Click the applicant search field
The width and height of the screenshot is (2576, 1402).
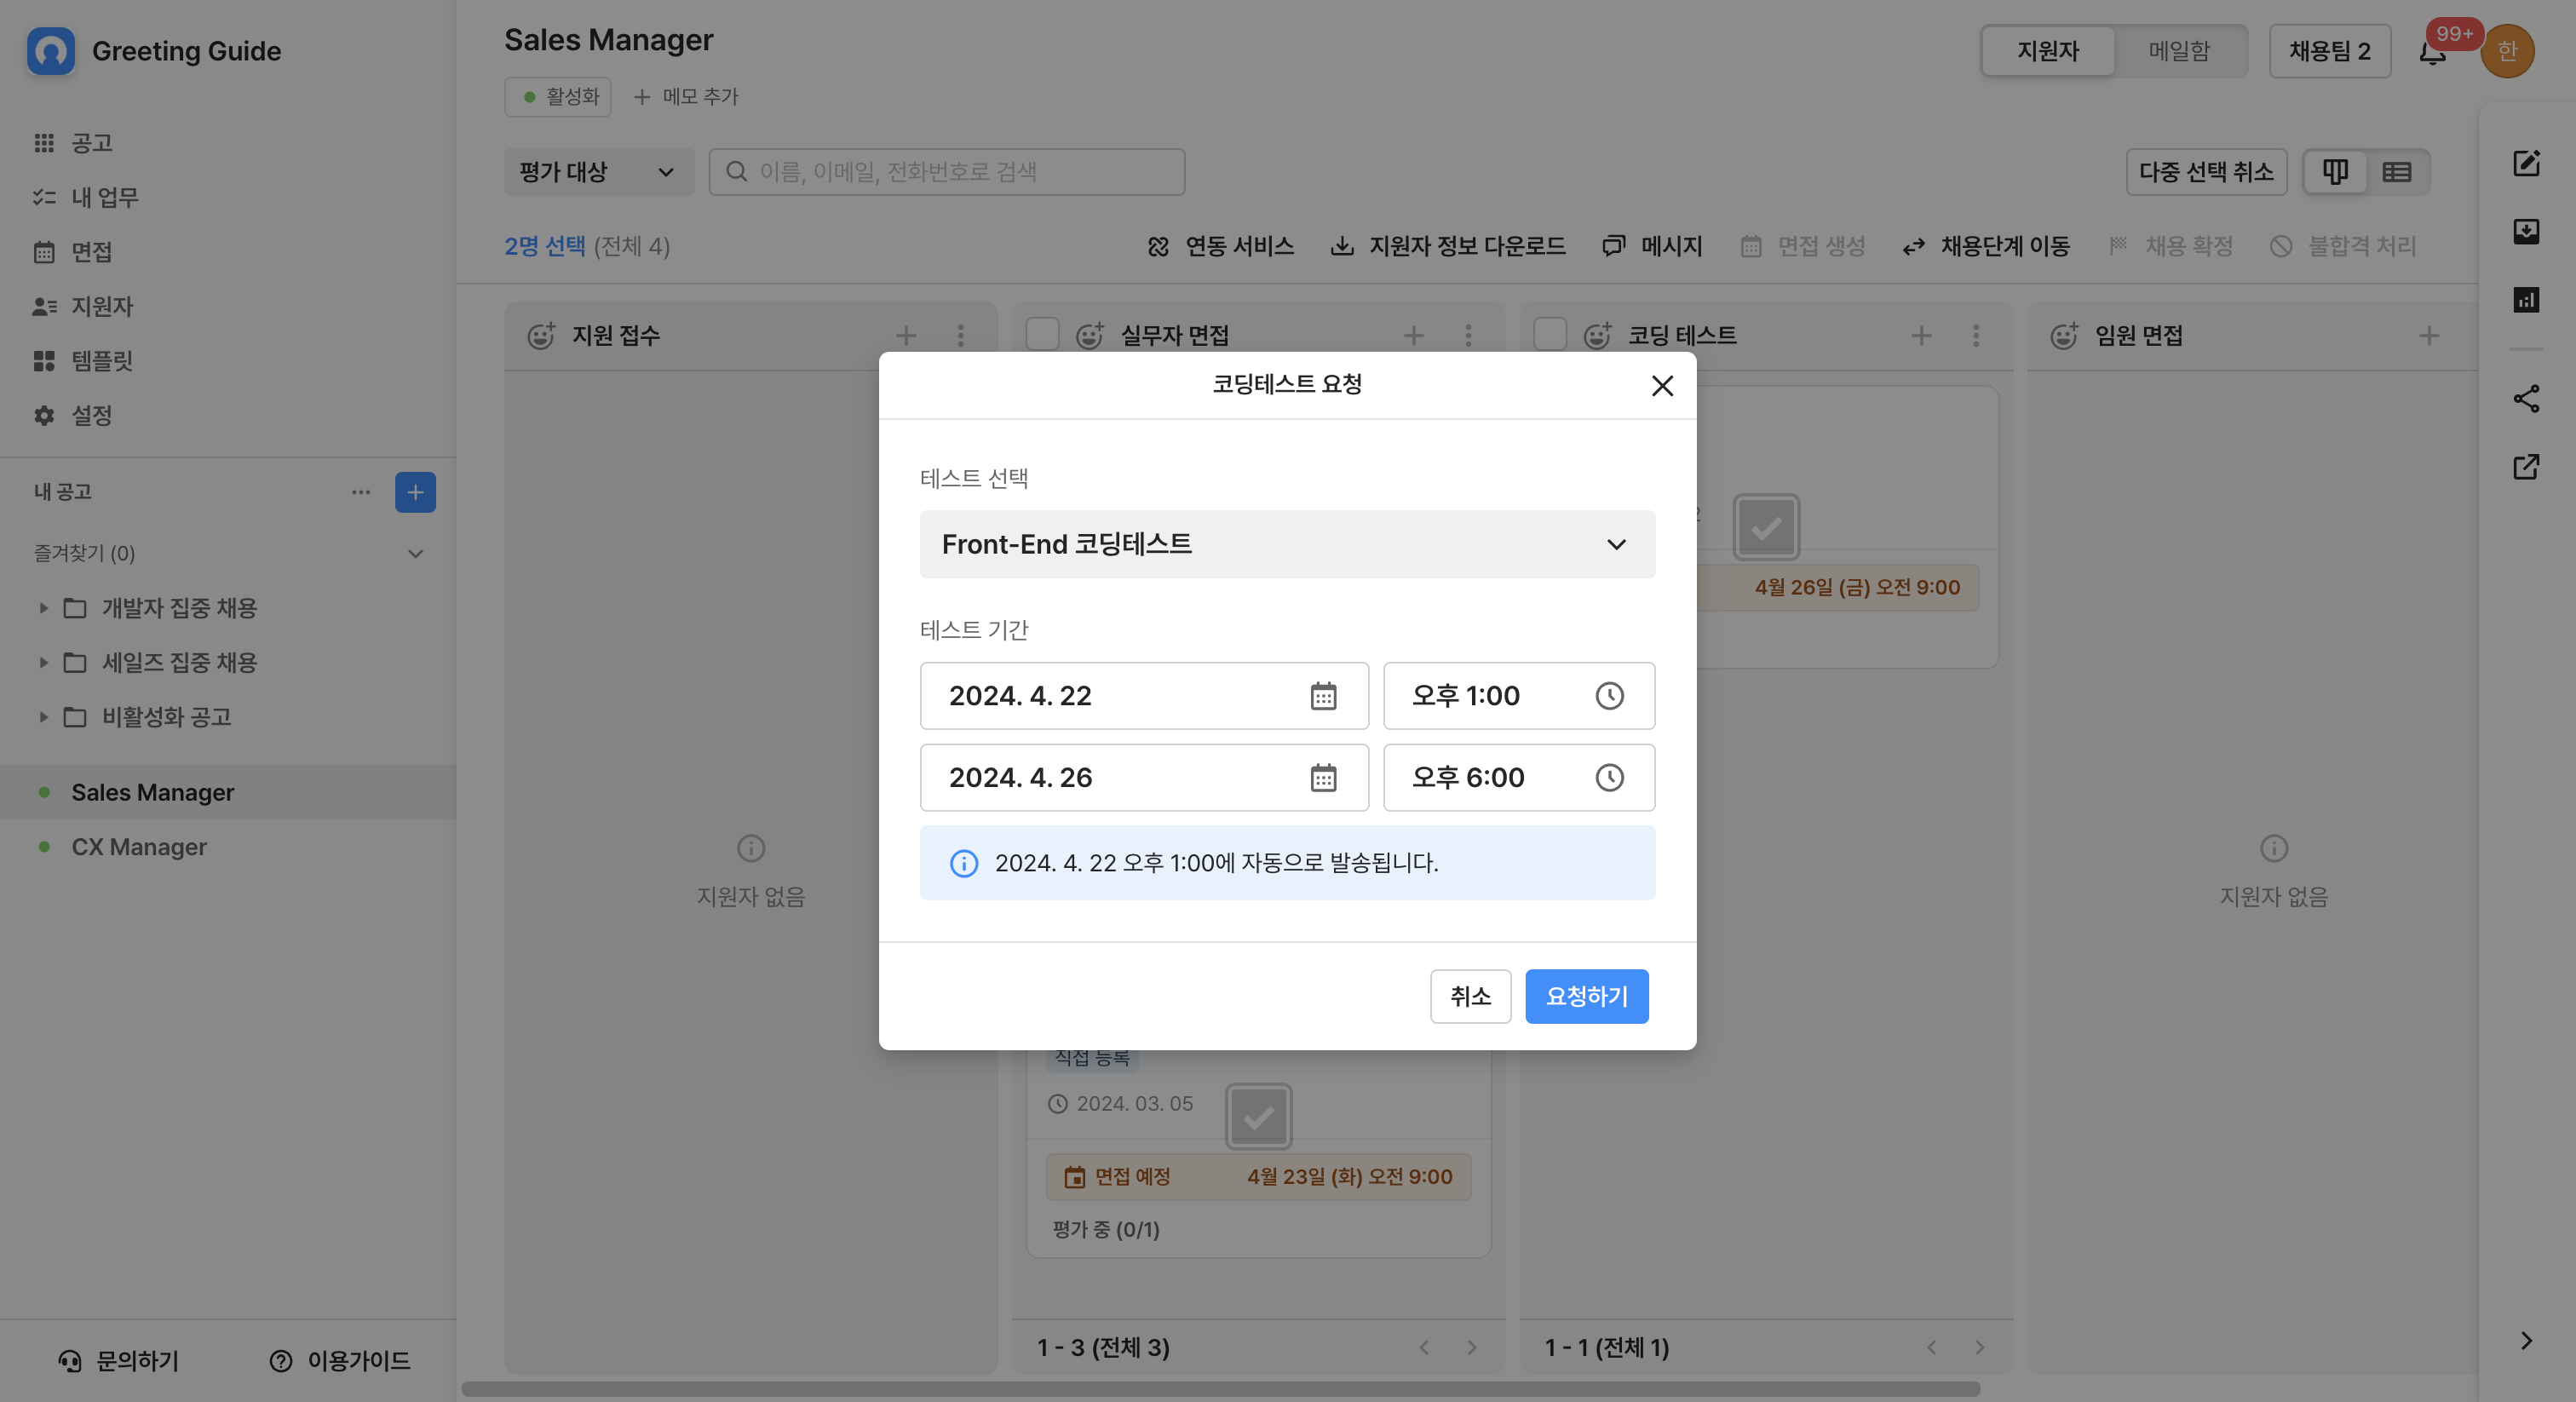point(947,172)
